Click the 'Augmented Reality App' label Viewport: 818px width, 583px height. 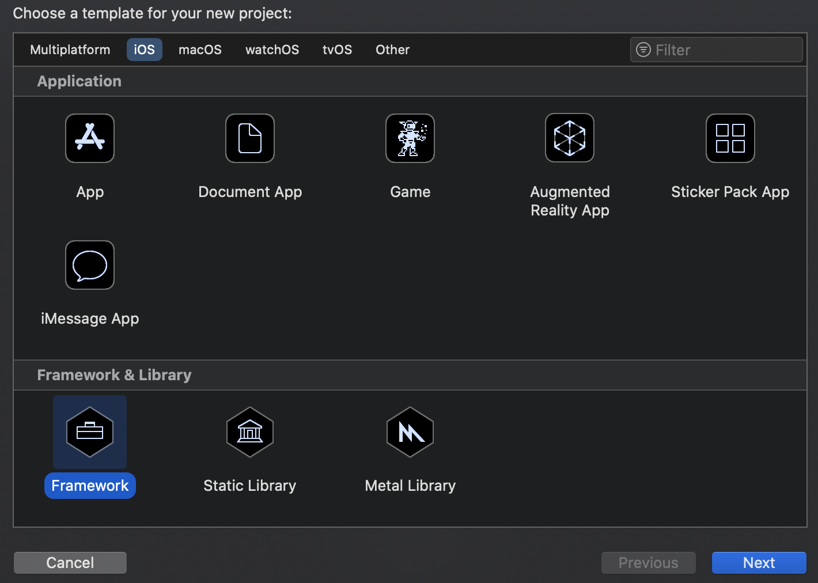570,201
